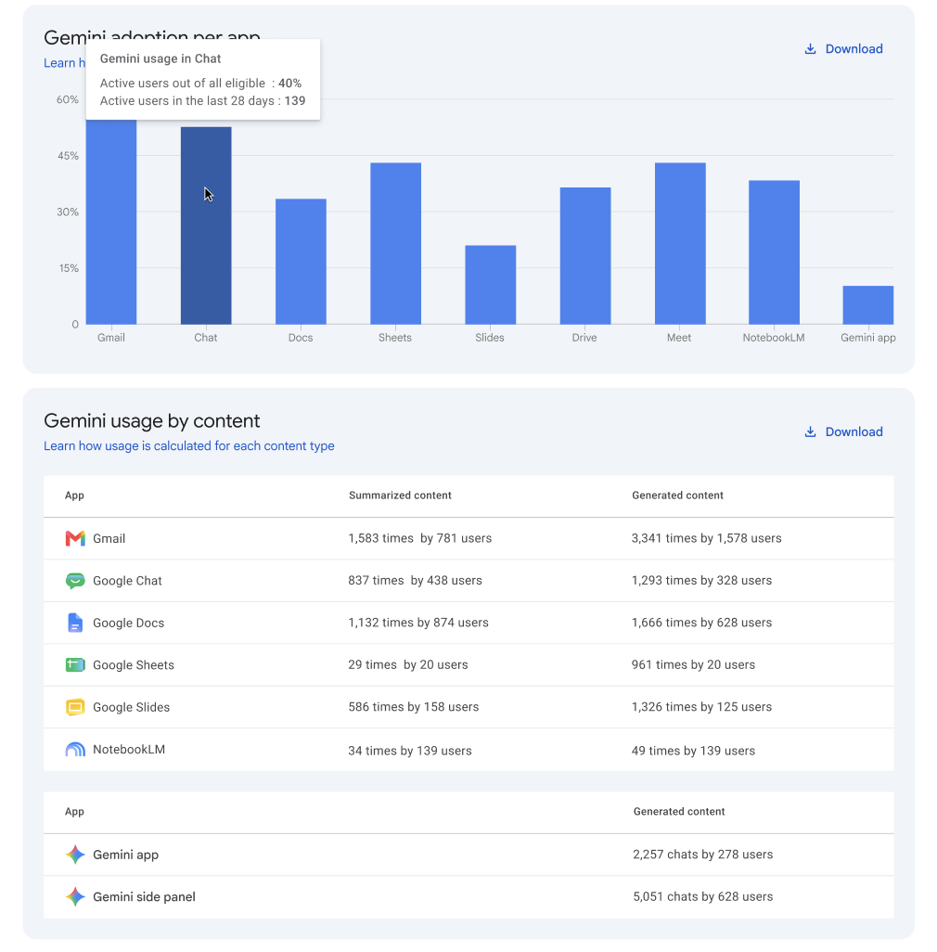This screenshot has height=952, width=937.
Task: Select the Gemini app bar in chart
Action: click(x=867, y=304)
